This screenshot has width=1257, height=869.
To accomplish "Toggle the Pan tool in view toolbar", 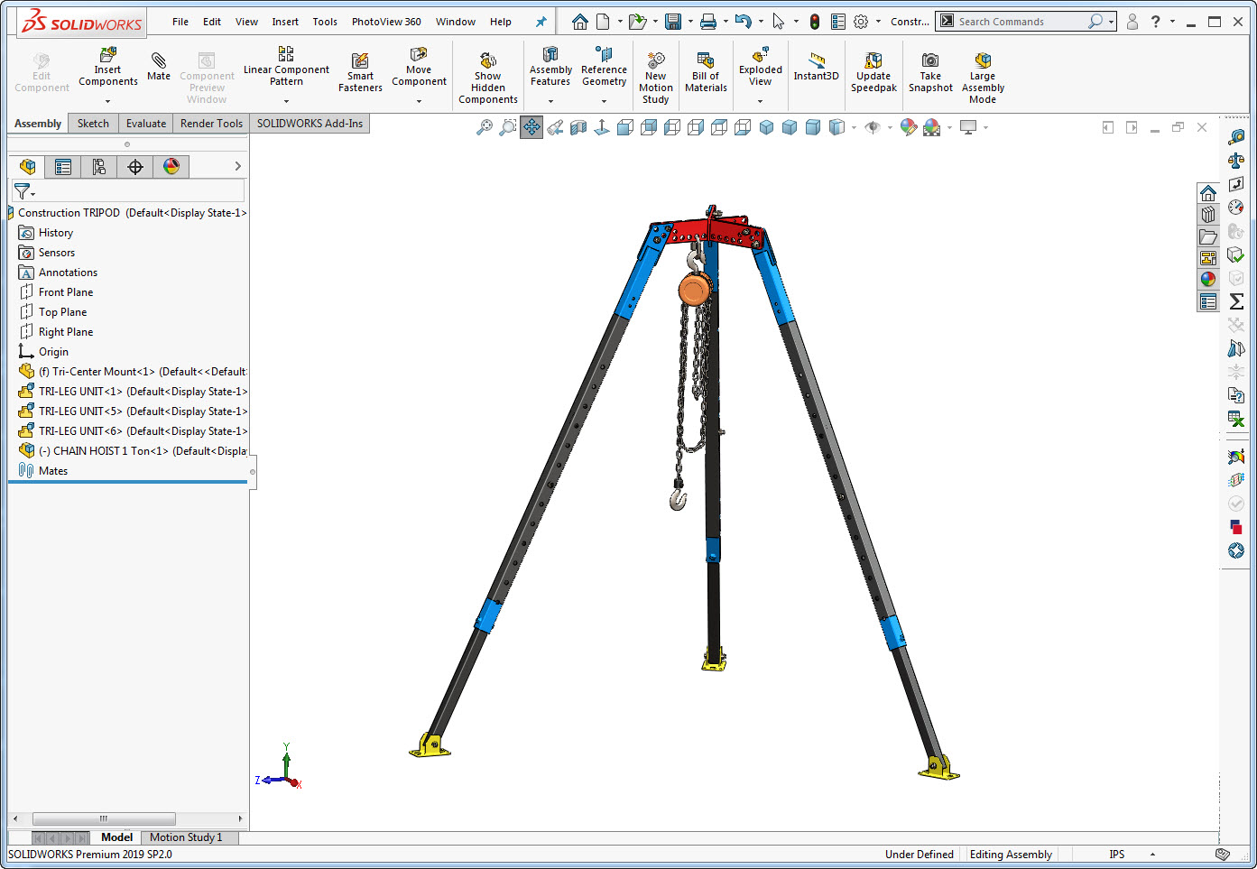I will [531, 127].
